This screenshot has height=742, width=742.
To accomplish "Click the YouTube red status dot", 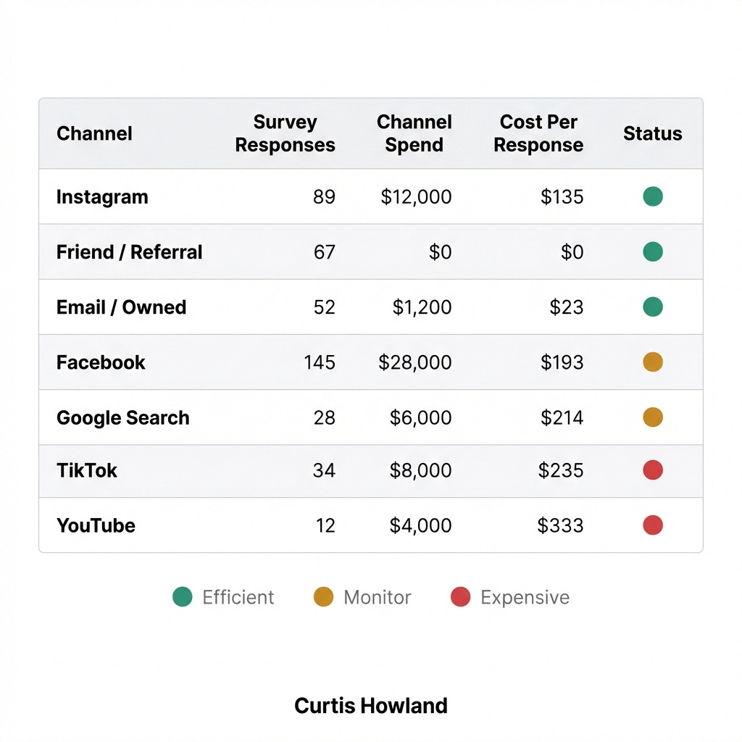I will point(653,525).
